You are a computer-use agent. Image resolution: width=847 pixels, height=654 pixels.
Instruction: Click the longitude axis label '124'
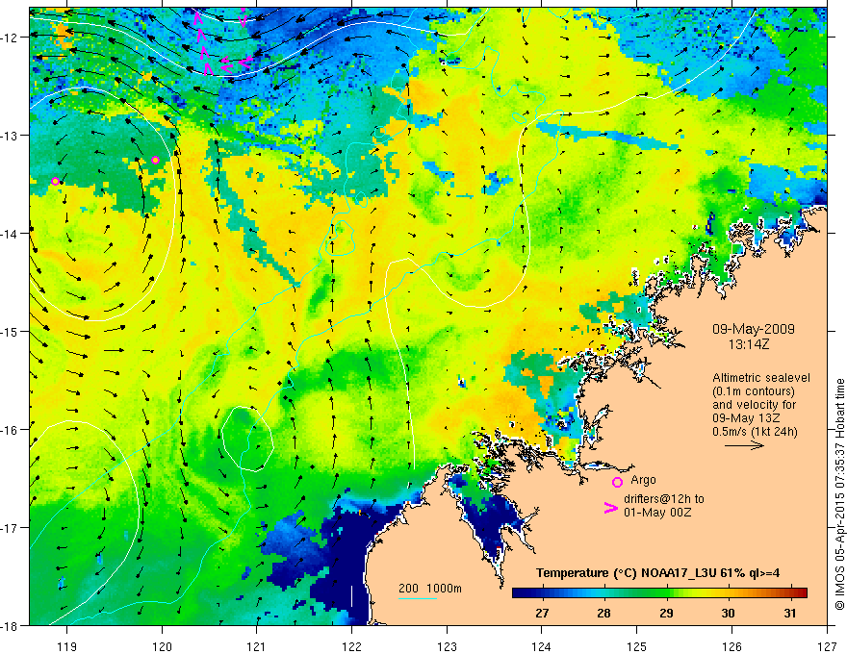pyautogui.click(x=542, y=646)
